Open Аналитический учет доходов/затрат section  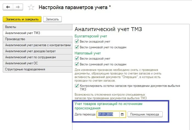pos(38,51)
